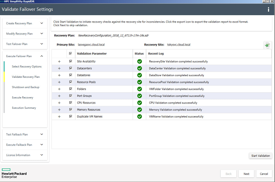Click Duplicate VM Names status checkmark
This screenshot has height=182, width=275.
[140, 116]
